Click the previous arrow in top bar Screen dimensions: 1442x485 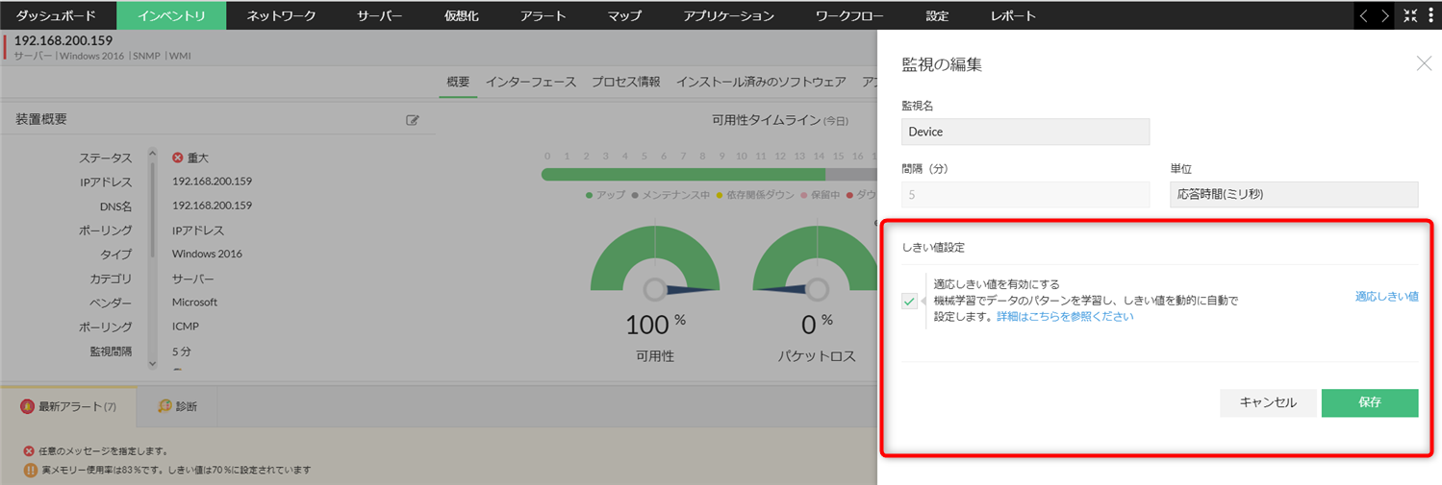1363,15
